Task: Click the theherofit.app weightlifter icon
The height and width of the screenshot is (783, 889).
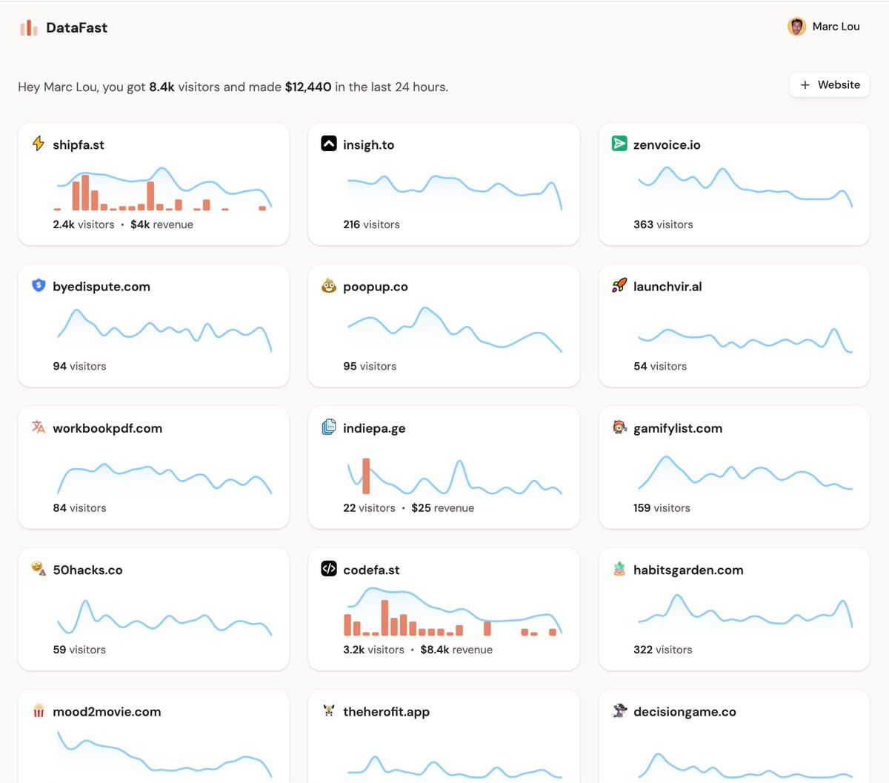Action: [329, 710]
